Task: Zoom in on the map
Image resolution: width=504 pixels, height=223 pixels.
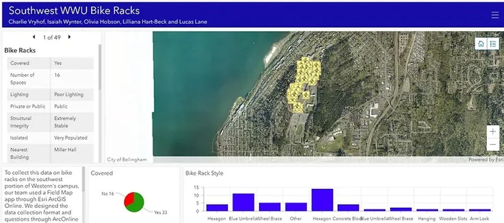Action: point(493,132)
